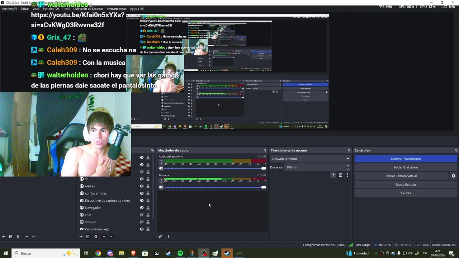The image size is (459, 258).
Task: Undock the Mezclador de audio panel
Action: (265, 150)
